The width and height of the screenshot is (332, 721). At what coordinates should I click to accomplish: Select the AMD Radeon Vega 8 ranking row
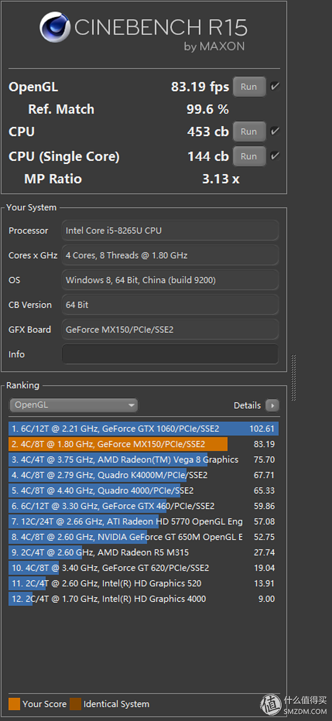144,460
